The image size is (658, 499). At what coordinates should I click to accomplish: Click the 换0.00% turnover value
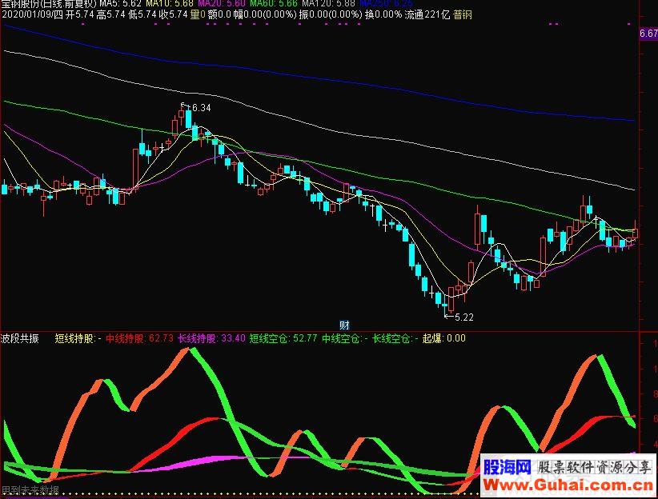[383, 14]
